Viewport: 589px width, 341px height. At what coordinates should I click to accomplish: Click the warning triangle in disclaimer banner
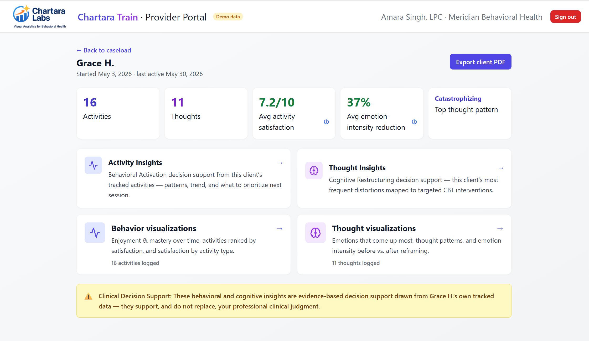tap(88, 296)
